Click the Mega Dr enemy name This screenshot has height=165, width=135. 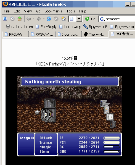tap(27, 138)
